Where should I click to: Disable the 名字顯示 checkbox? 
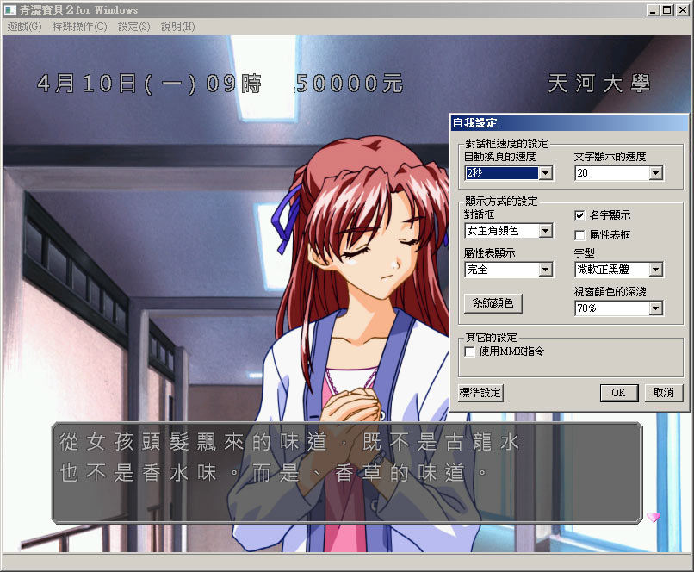point(579,214)
